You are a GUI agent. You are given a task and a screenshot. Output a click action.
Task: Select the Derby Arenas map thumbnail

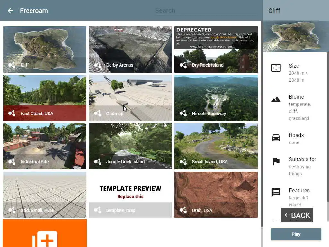pyautogui.click(x=130, y=49)
